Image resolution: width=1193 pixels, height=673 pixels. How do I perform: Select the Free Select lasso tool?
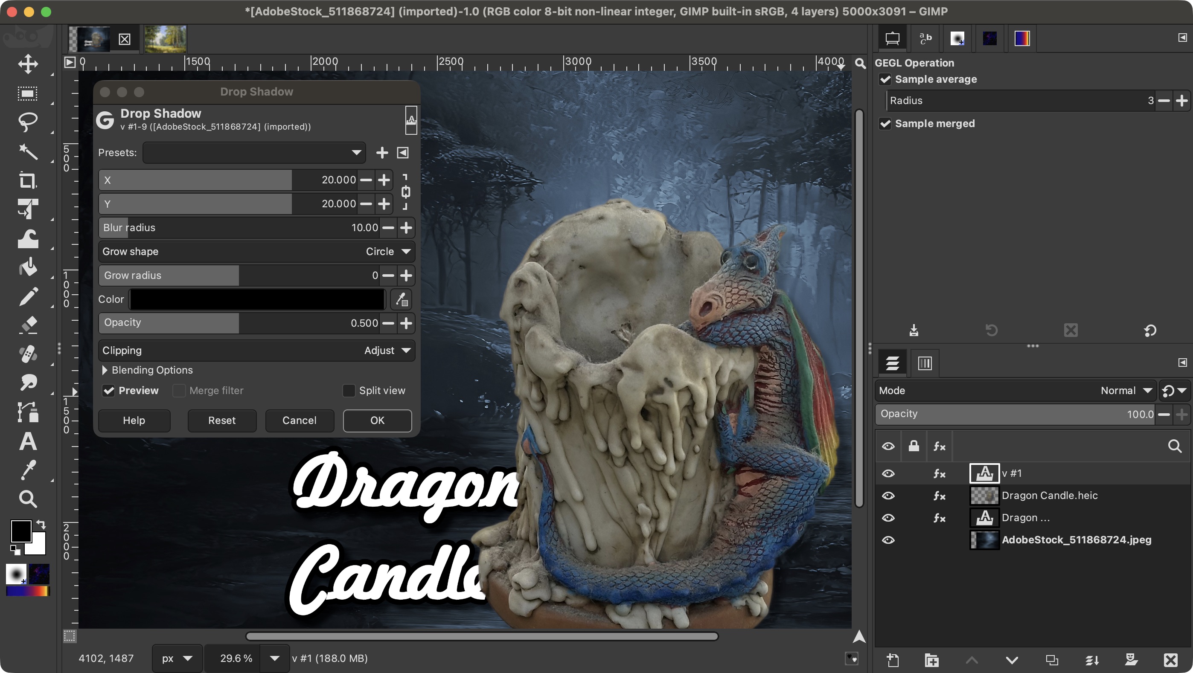[28, 122]
